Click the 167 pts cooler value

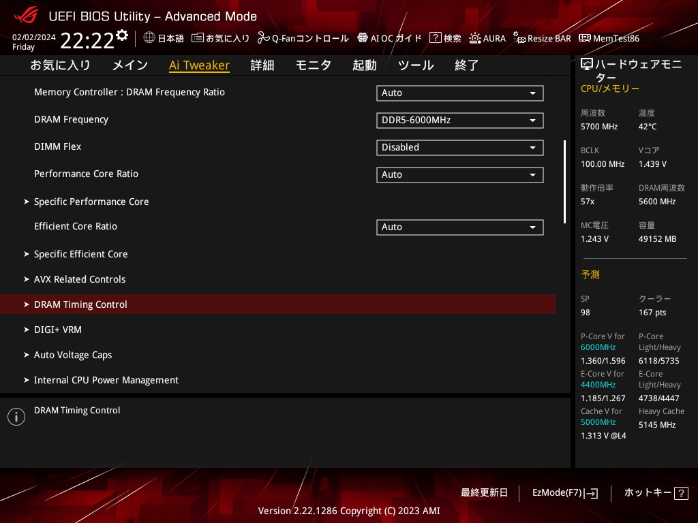point(652,313)
